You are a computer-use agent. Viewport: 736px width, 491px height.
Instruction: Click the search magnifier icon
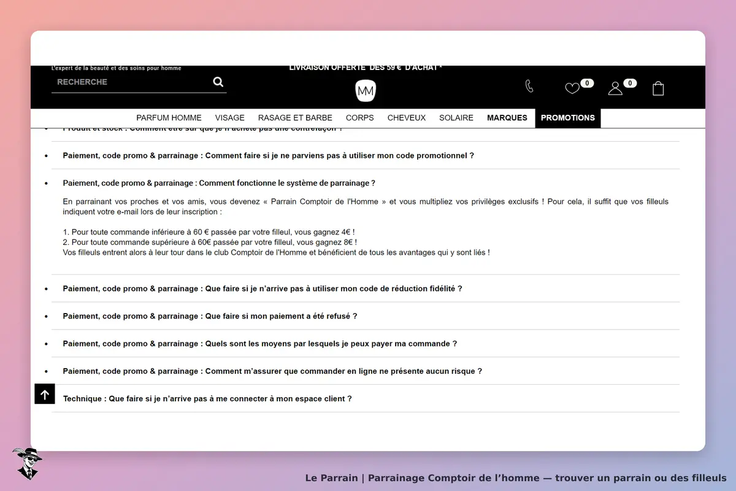tap(218, 82)
